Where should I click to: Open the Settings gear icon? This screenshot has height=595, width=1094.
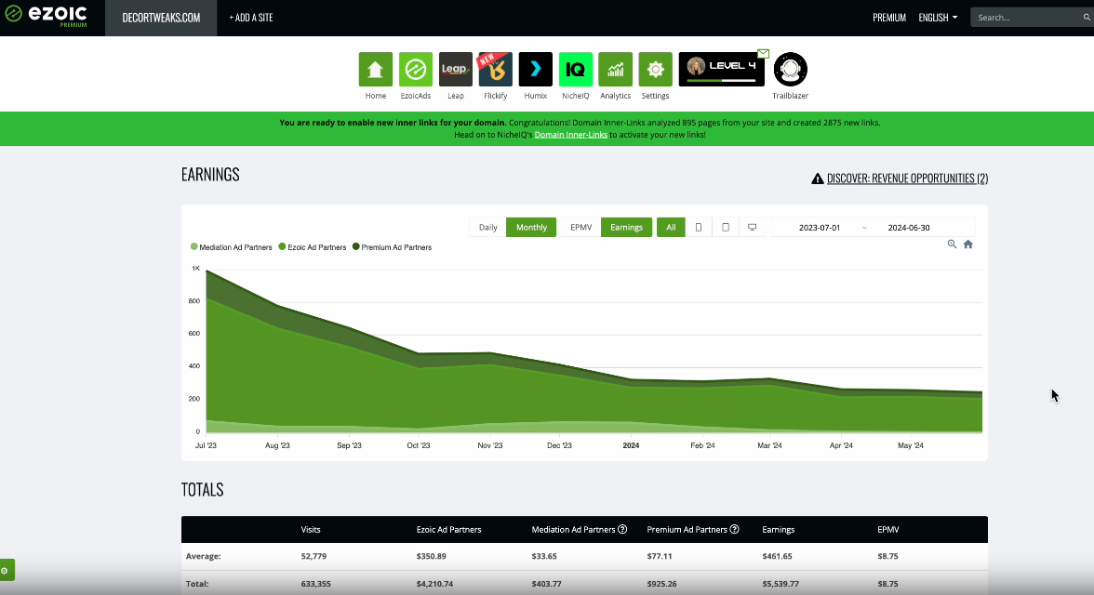[x=655, y=69]
